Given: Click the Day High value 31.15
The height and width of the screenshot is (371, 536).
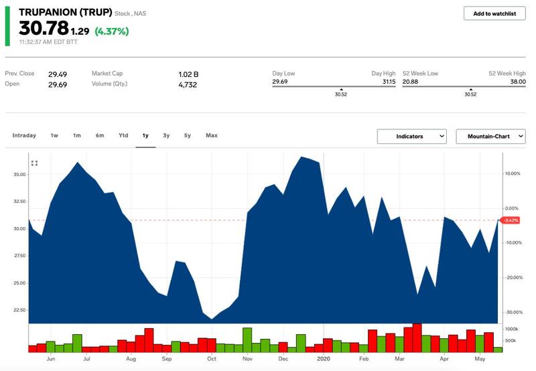Looking at the screenshot, I should pos(389,82).
